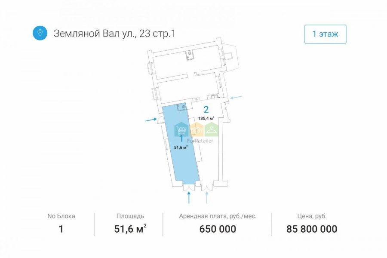Viewport: 387px width, 258px height.
Task: Click the area value 51,6 м² below plan
Action: [130, 229]
